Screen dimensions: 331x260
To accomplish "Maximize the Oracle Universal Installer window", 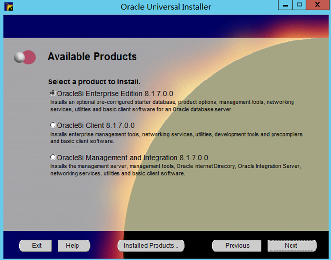I will pyautogui.click(x=299, y=5).
